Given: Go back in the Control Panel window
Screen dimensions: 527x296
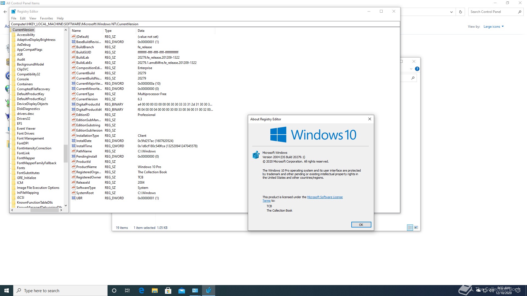Looking at the screenshot, I should click(5, 12).
